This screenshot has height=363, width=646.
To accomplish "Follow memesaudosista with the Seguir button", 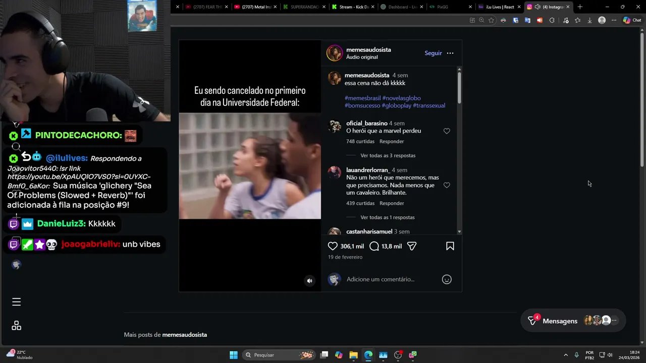I will pos(433,53).
